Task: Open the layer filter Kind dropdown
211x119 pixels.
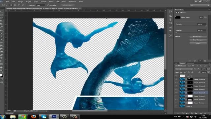Action: [x=180, y=66]
